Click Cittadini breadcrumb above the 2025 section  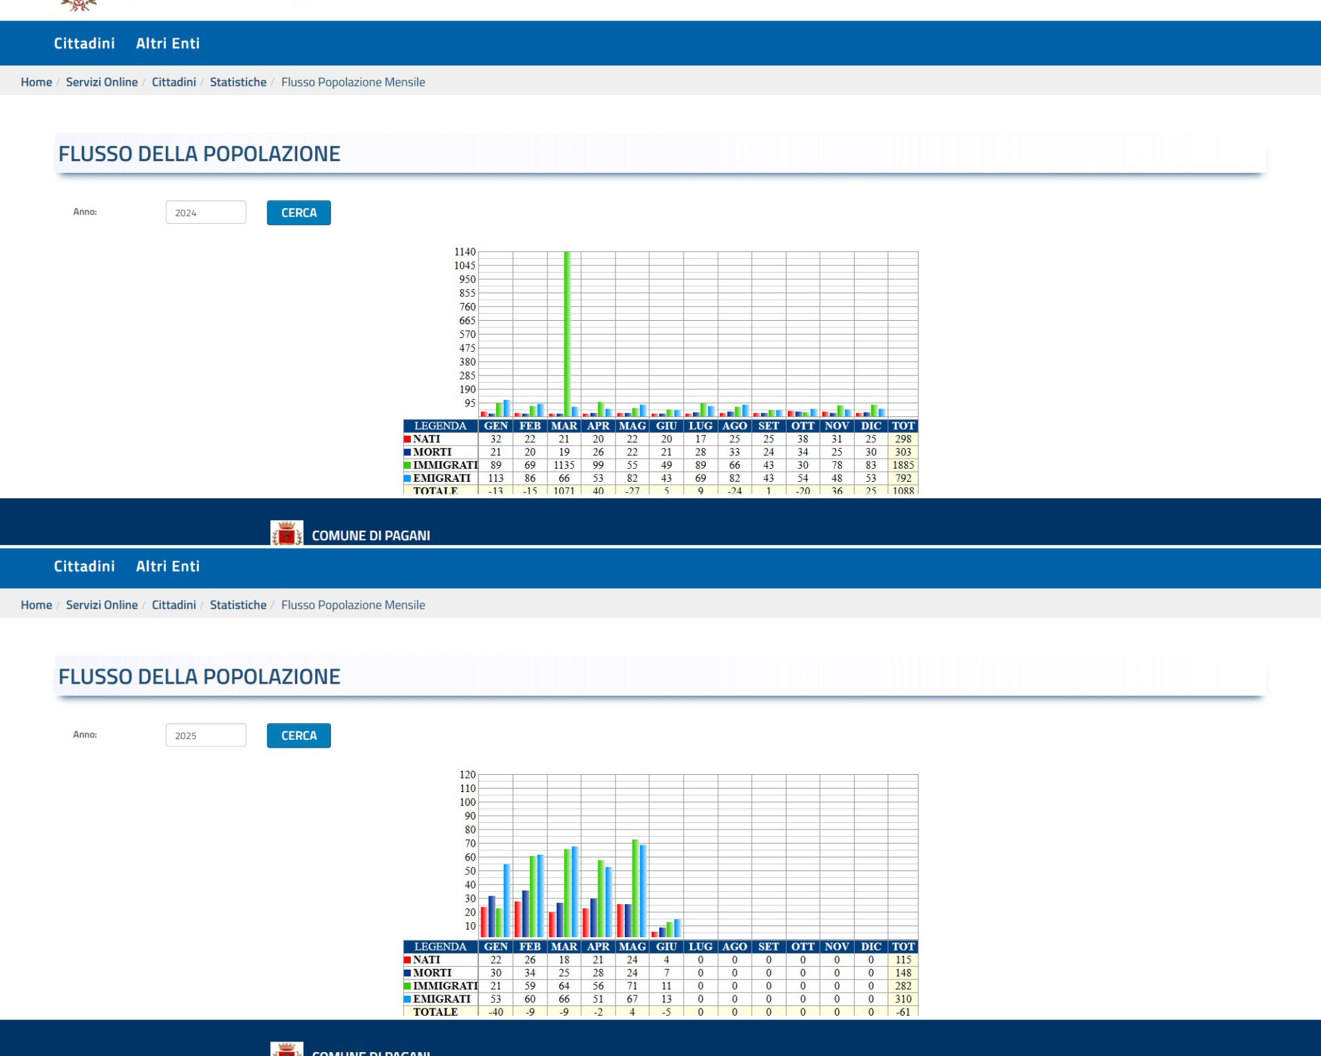(174, 605)
